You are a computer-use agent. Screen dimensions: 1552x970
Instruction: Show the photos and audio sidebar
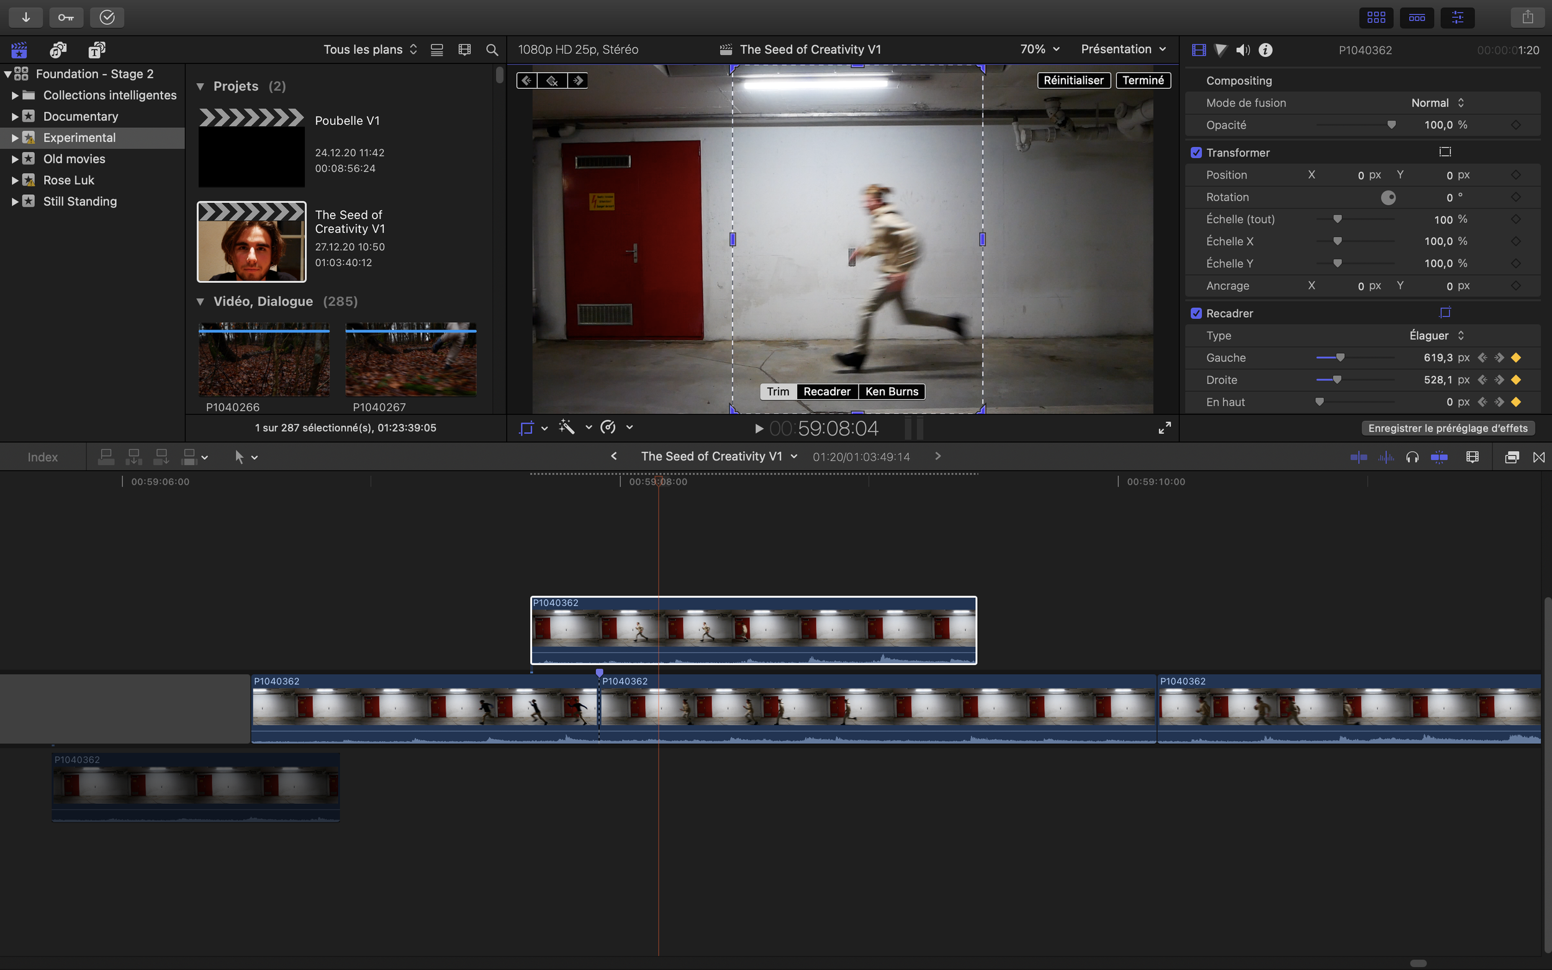tap(58, 50)
